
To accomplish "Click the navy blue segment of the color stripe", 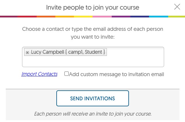I will click(x=139, y=17).
